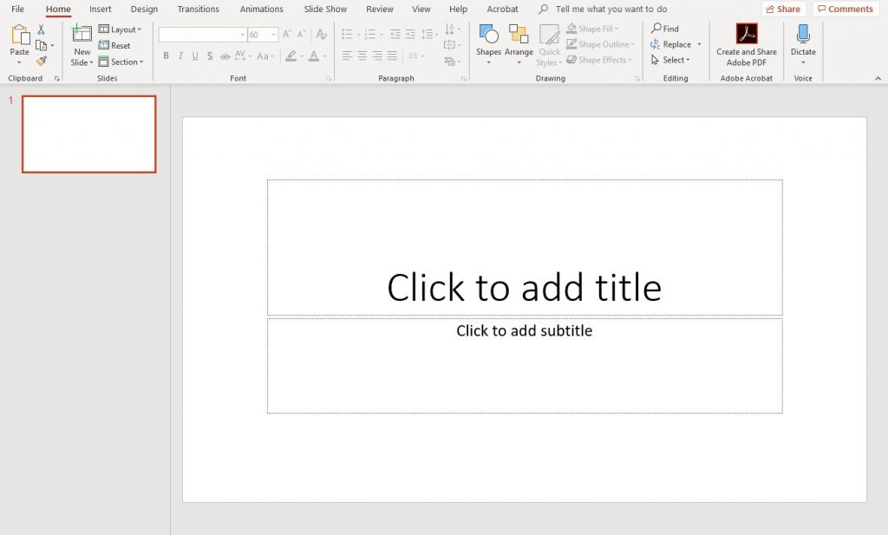This screenshot has width=888, height=535.
Task: Open the Transitions tab
Action: [198, 9]
